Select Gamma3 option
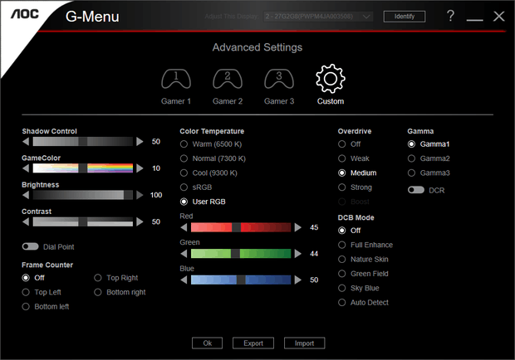 429,173
